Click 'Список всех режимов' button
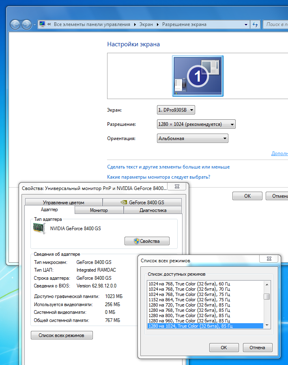The height and width of the screenshot is (365, 288). (62, 335)
